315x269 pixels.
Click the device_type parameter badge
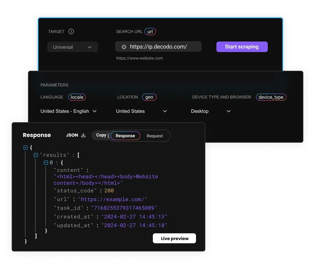(271, 97)
